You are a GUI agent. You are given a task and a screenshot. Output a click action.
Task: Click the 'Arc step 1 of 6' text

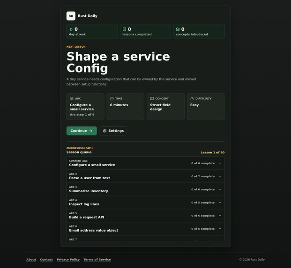point(82,115)
